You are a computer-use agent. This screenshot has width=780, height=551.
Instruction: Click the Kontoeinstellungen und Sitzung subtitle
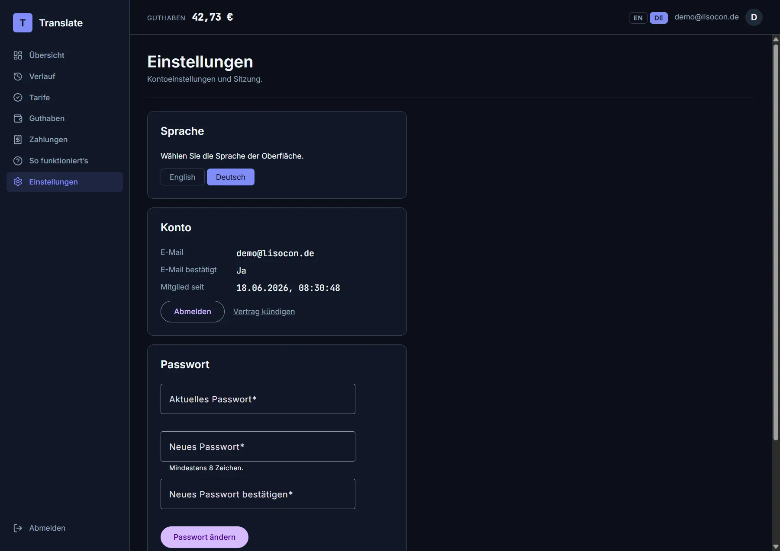click(x=205, y=79)
